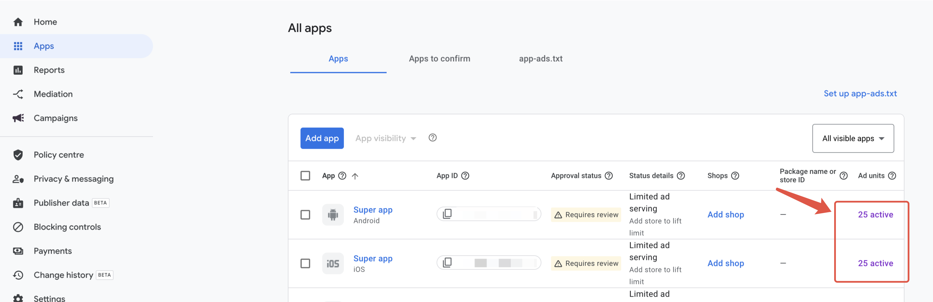Sort apps using the App column arrow
This screenshot has width=933, height=302.
click(355, 176)
